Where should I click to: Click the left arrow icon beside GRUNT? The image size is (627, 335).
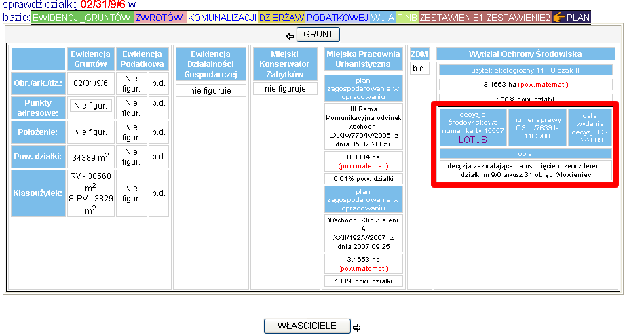tap(291, 35)
